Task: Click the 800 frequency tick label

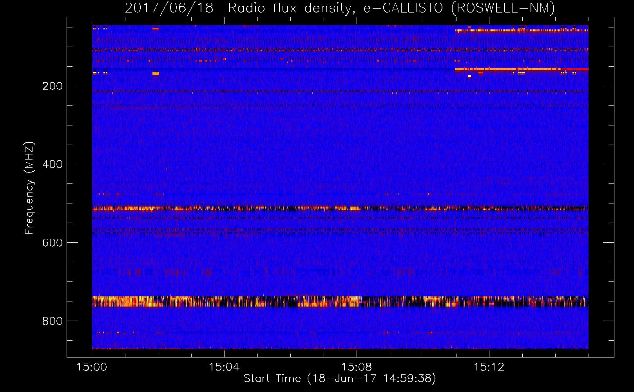Action: coord(53,321)
